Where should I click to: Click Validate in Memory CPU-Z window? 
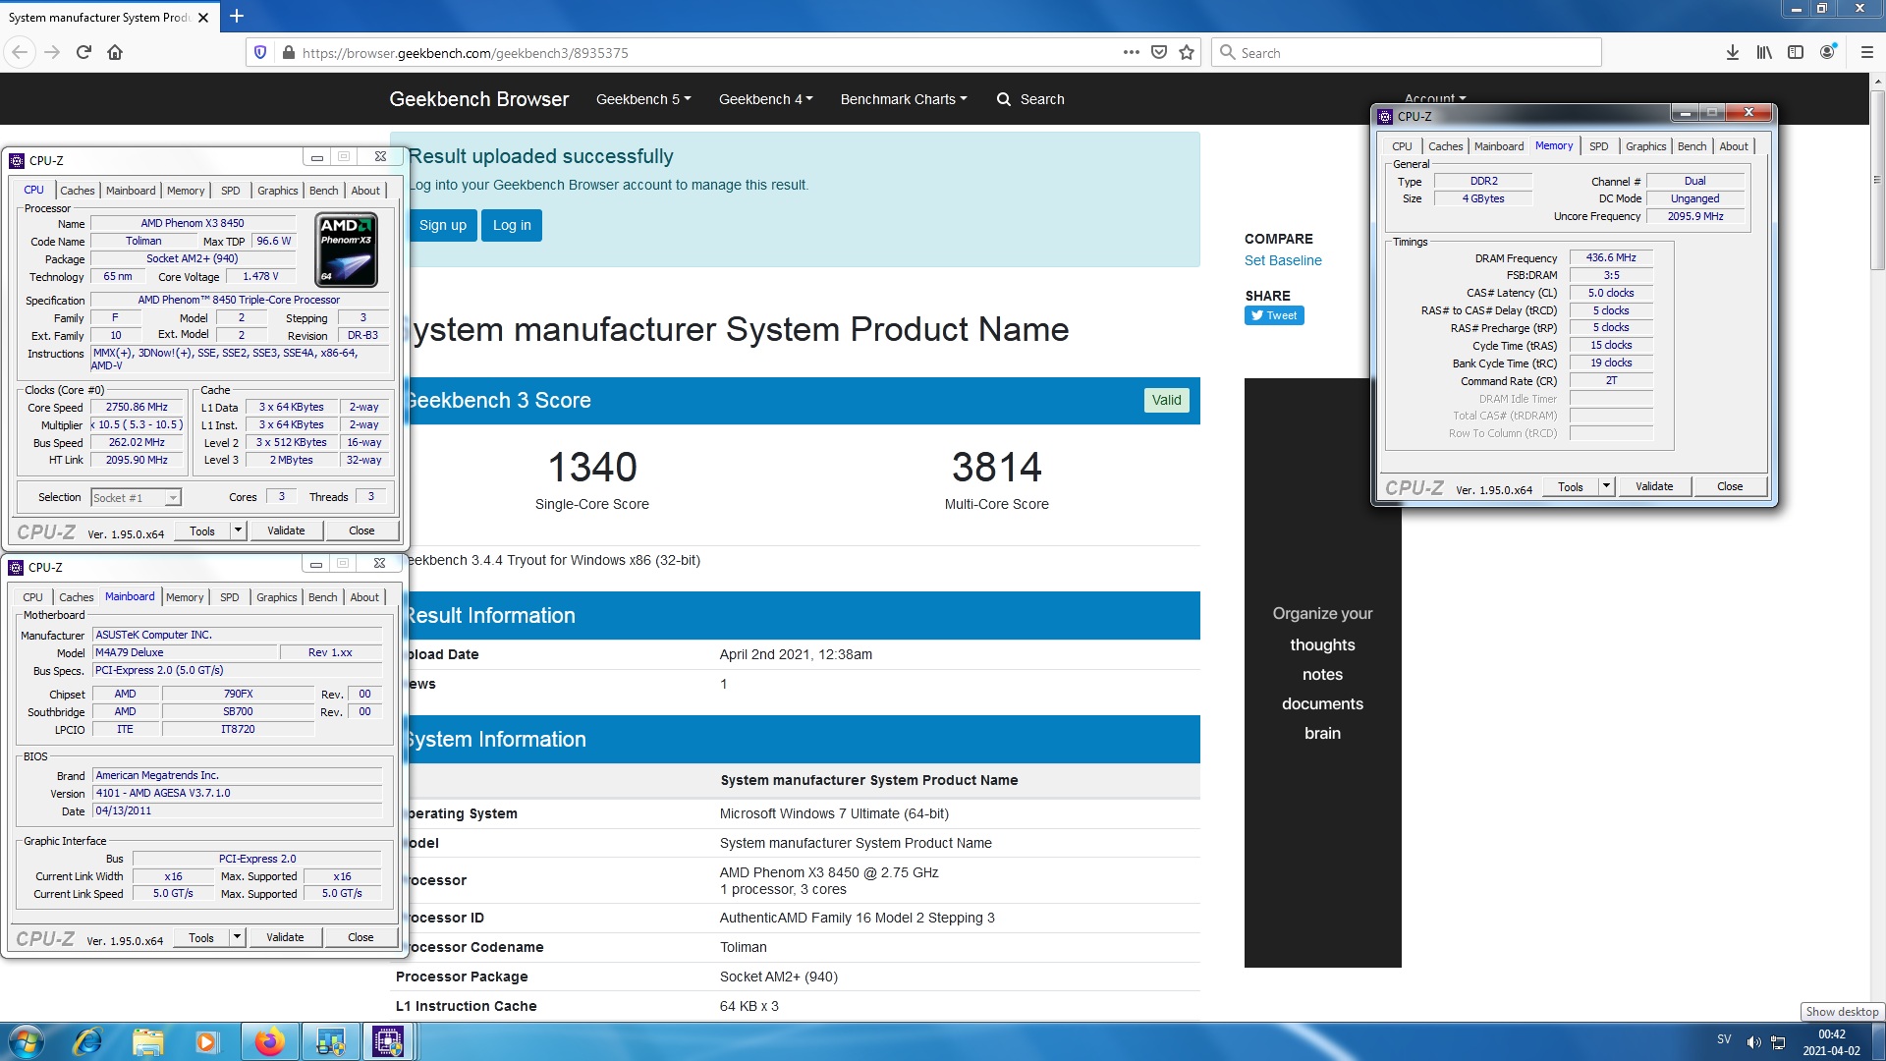1654,486
